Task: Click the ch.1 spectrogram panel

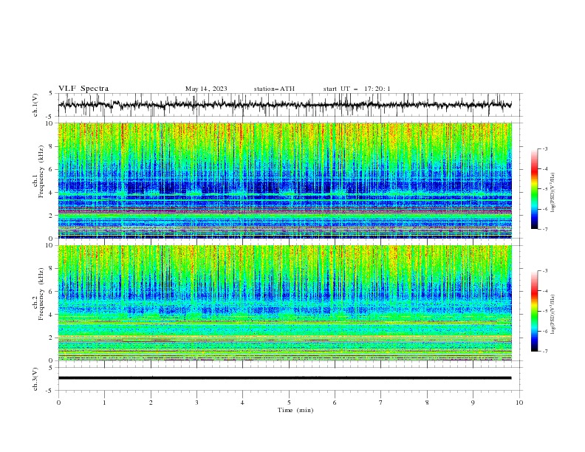Action: (x=284, y=180)
